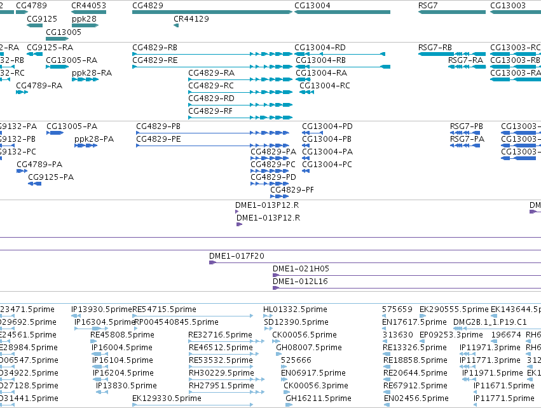Open EST EN06917.5prime
Image resolution: width=541 pixels, height=408 pixels.
313,374
